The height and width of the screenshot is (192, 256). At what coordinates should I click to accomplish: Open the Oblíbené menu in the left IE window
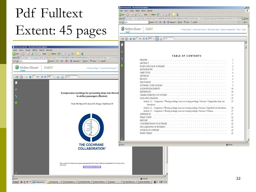tap(34, 50)
